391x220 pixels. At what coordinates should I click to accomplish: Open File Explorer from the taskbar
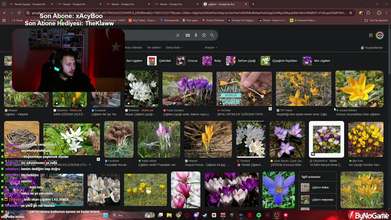pos(169,215)
